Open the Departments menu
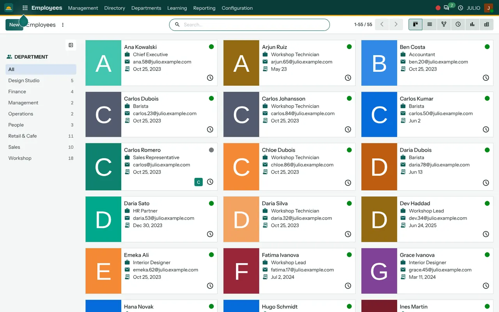 146,8
